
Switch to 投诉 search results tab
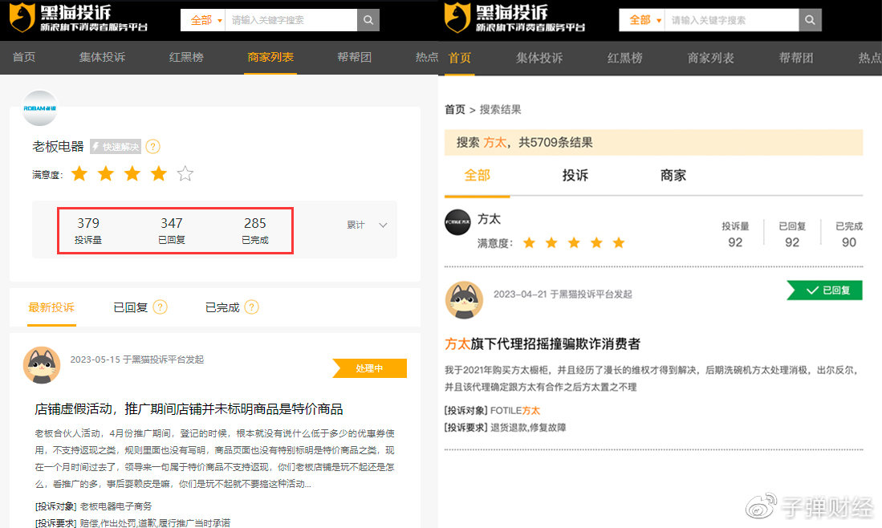(575, 176)
